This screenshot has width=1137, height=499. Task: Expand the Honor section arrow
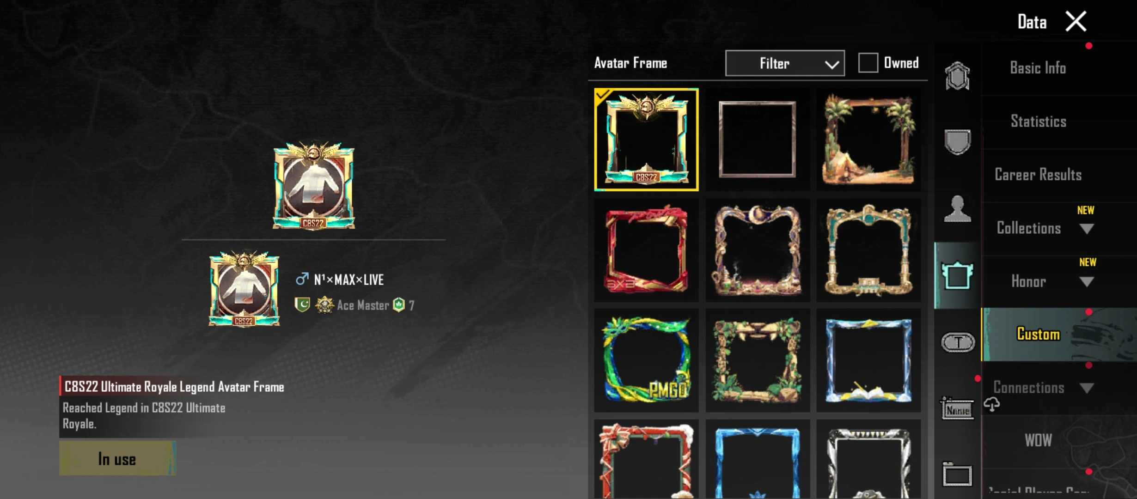tap(1087, 282)
